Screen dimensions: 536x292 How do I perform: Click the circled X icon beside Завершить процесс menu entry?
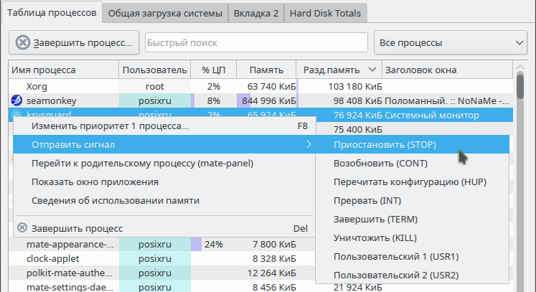(22, 227)
